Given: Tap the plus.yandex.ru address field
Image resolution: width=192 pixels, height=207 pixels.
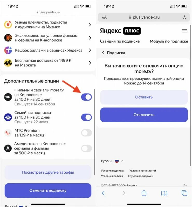Looking at the screenshot, I should [144, 17].
